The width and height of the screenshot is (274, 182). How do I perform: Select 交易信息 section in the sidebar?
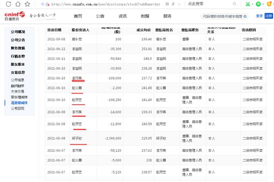click(x=18, y=73)
